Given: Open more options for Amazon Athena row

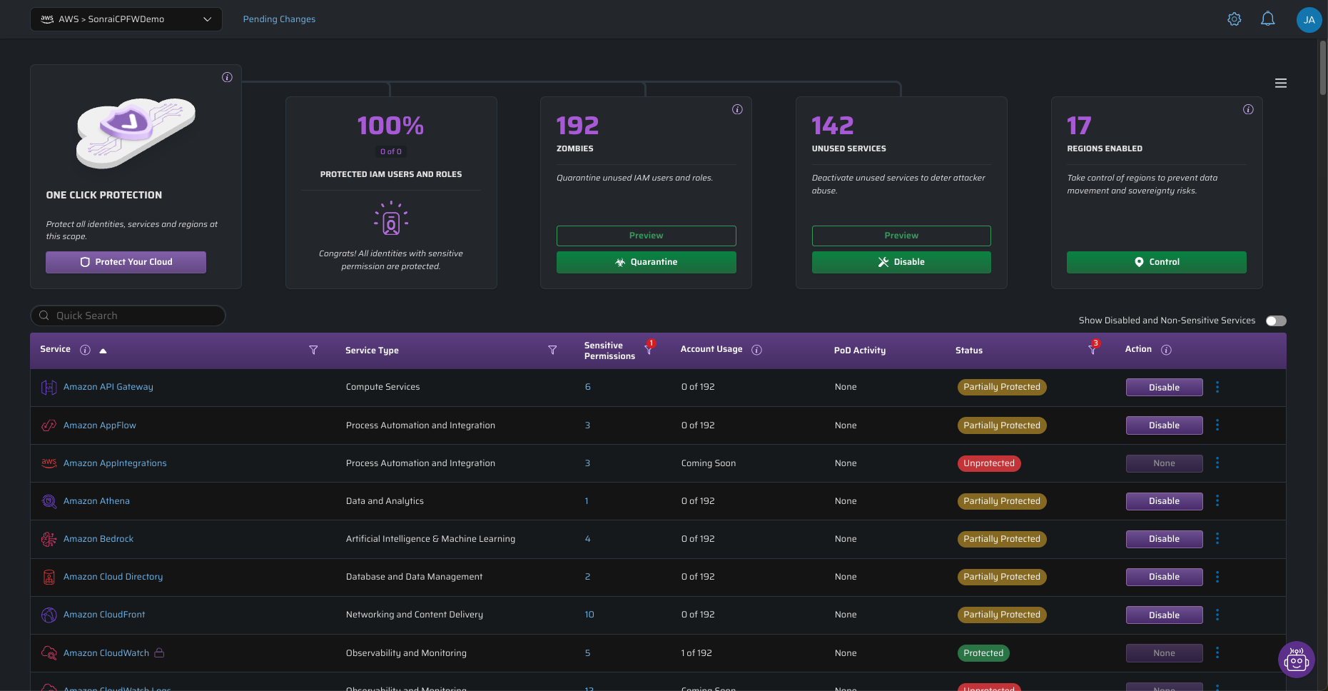Looking at the screenshot, I should [x=1217, y=500].
